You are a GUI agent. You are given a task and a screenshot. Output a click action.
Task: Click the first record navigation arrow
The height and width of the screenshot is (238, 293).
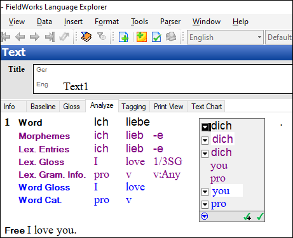pyautogui.click(x=6, y=37)
